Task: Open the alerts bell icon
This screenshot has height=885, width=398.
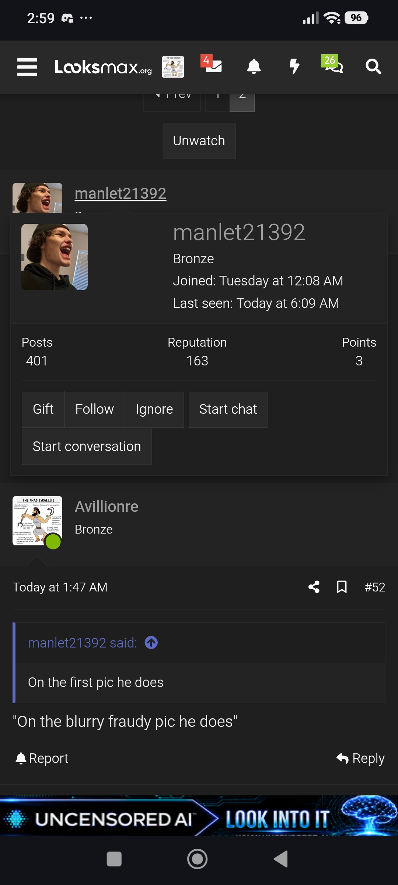Action: [254, 67]
